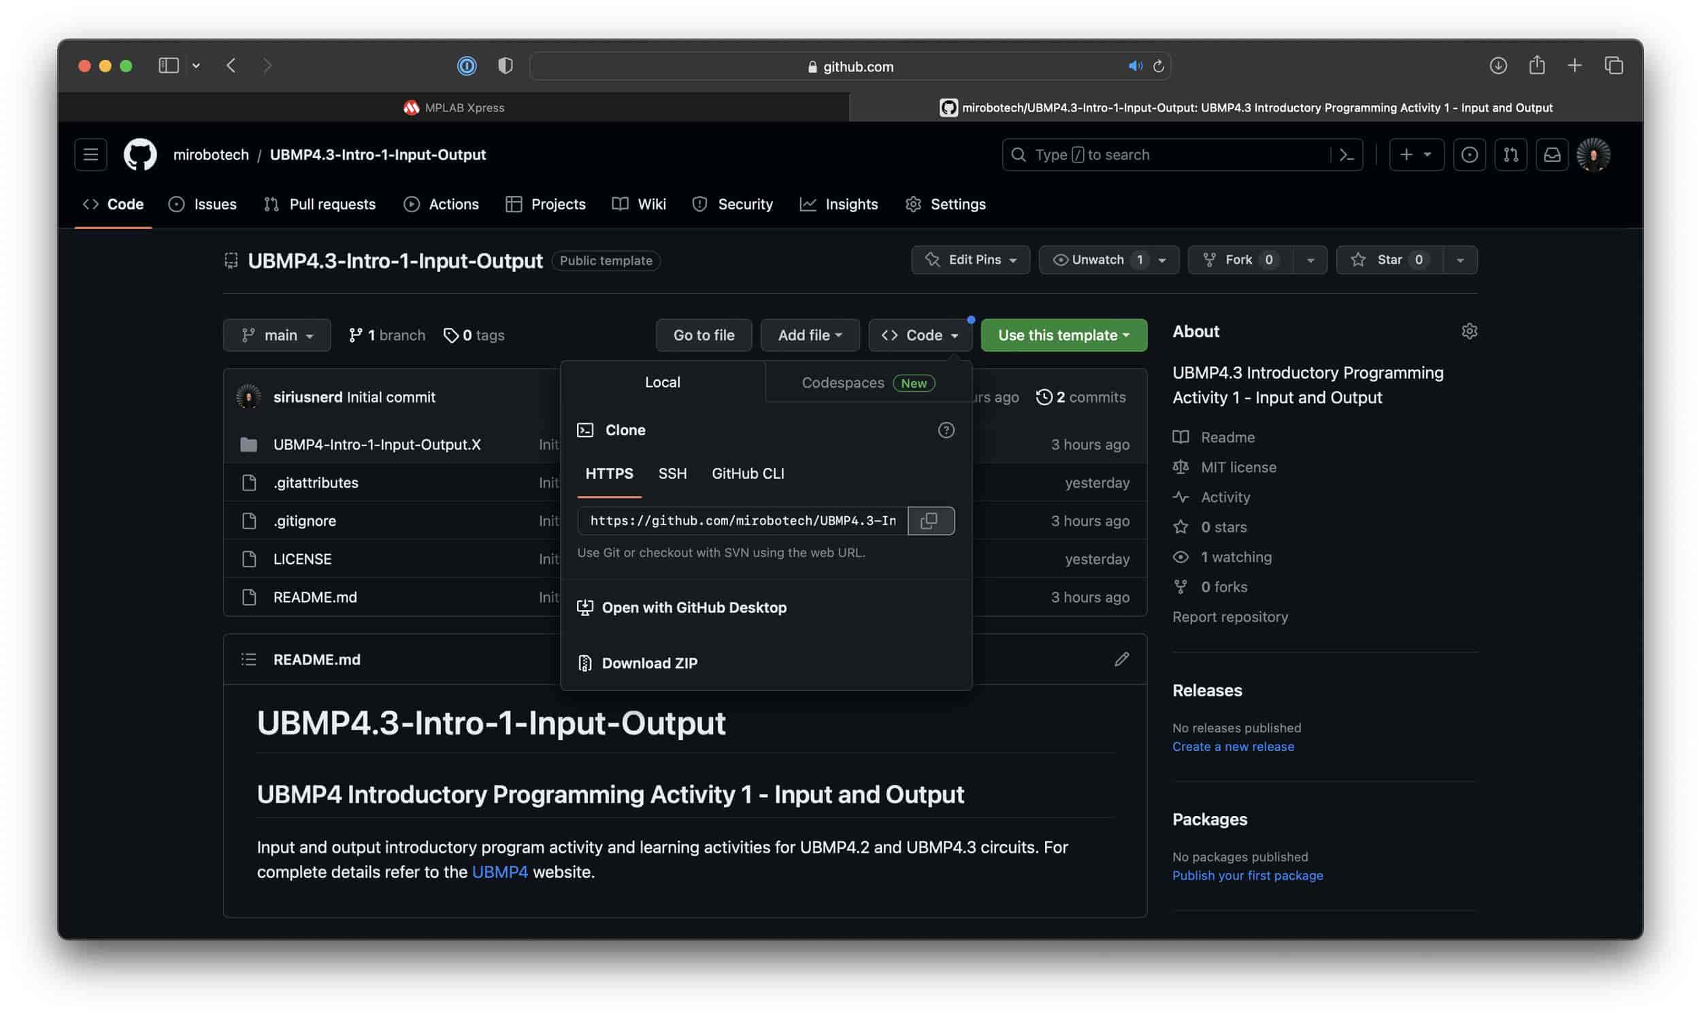Open the notifications inbox icon
The image size is (1701, 1016).
coord(1551,155)
